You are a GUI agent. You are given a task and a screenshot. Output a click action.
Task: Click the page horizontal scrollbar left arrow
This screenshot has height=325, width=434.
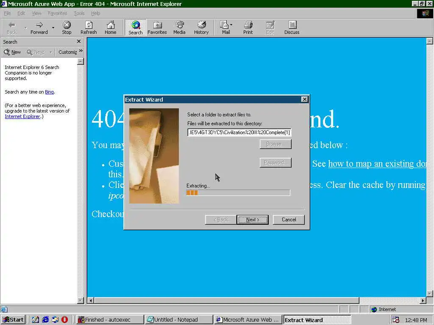91,300
